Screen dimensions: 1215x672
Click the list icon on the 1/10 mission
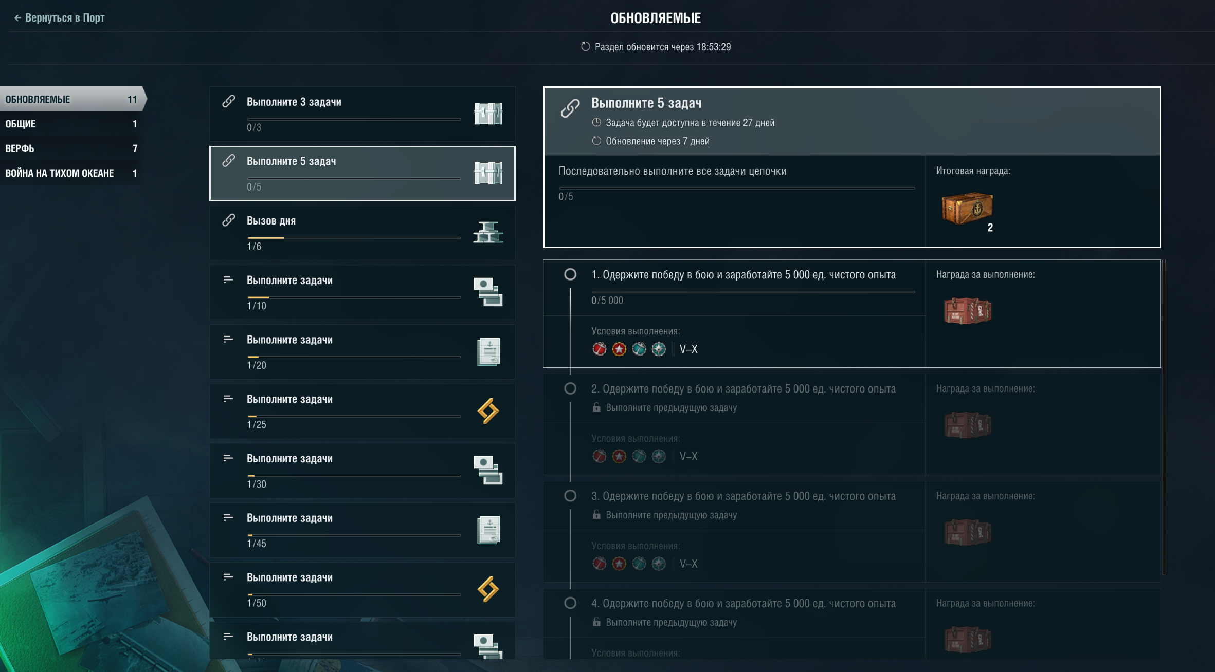click(228, 280)
